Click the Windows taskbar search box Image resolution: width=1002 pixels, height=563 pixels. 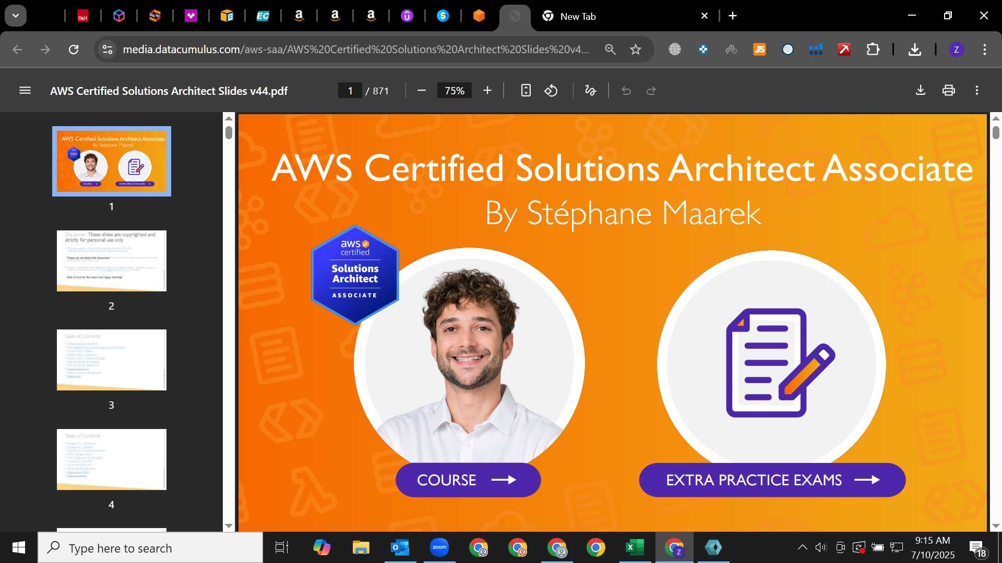click(150, 548)
